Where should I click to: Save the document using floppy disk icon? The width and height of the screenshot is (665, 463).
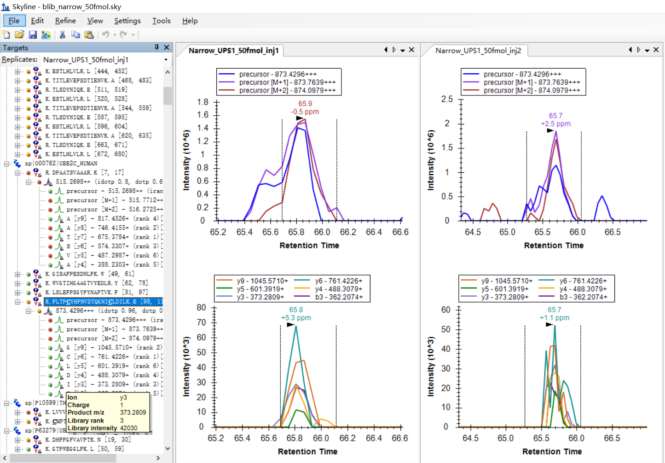tap(33, 35)
